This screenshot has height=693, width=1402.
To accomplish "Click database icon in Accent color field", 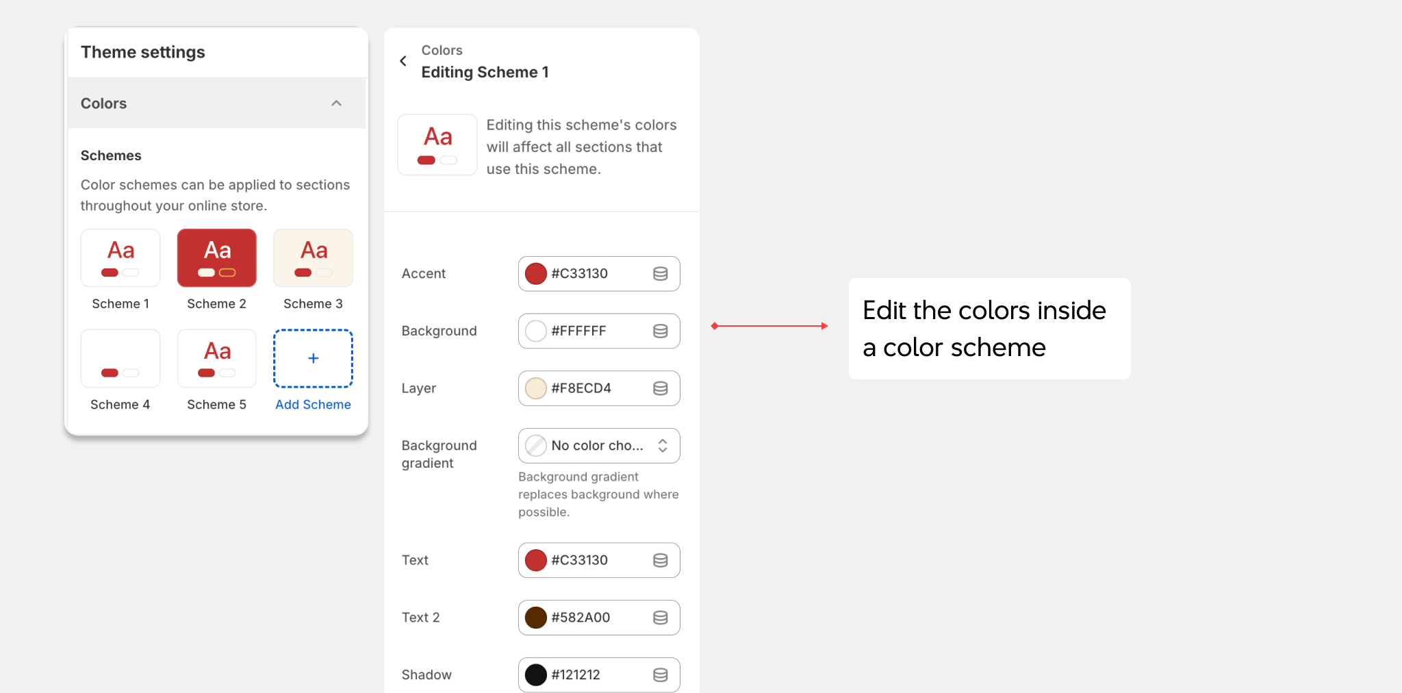I will coord(660,274).
